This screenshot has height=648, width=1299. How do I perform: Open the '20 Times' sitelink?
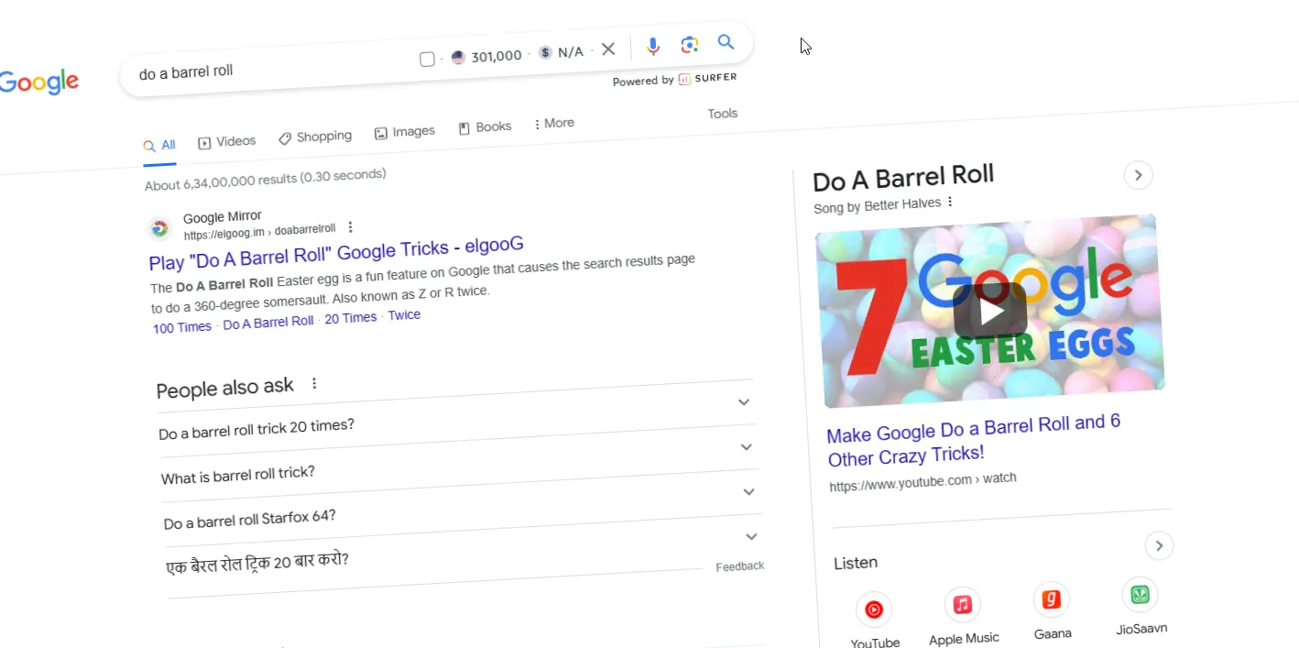351,318
